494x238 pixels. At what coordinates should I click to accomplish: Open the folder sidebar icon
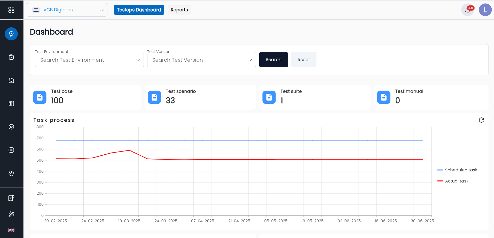pos(11,80)
